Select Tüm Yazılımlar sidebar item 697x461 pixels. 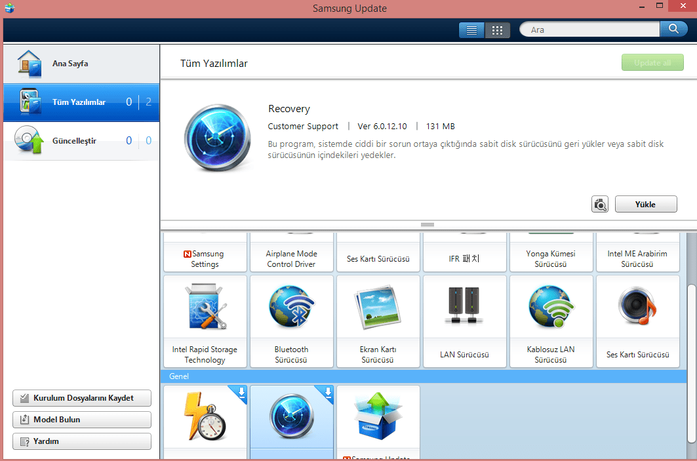tap(81, 102)
